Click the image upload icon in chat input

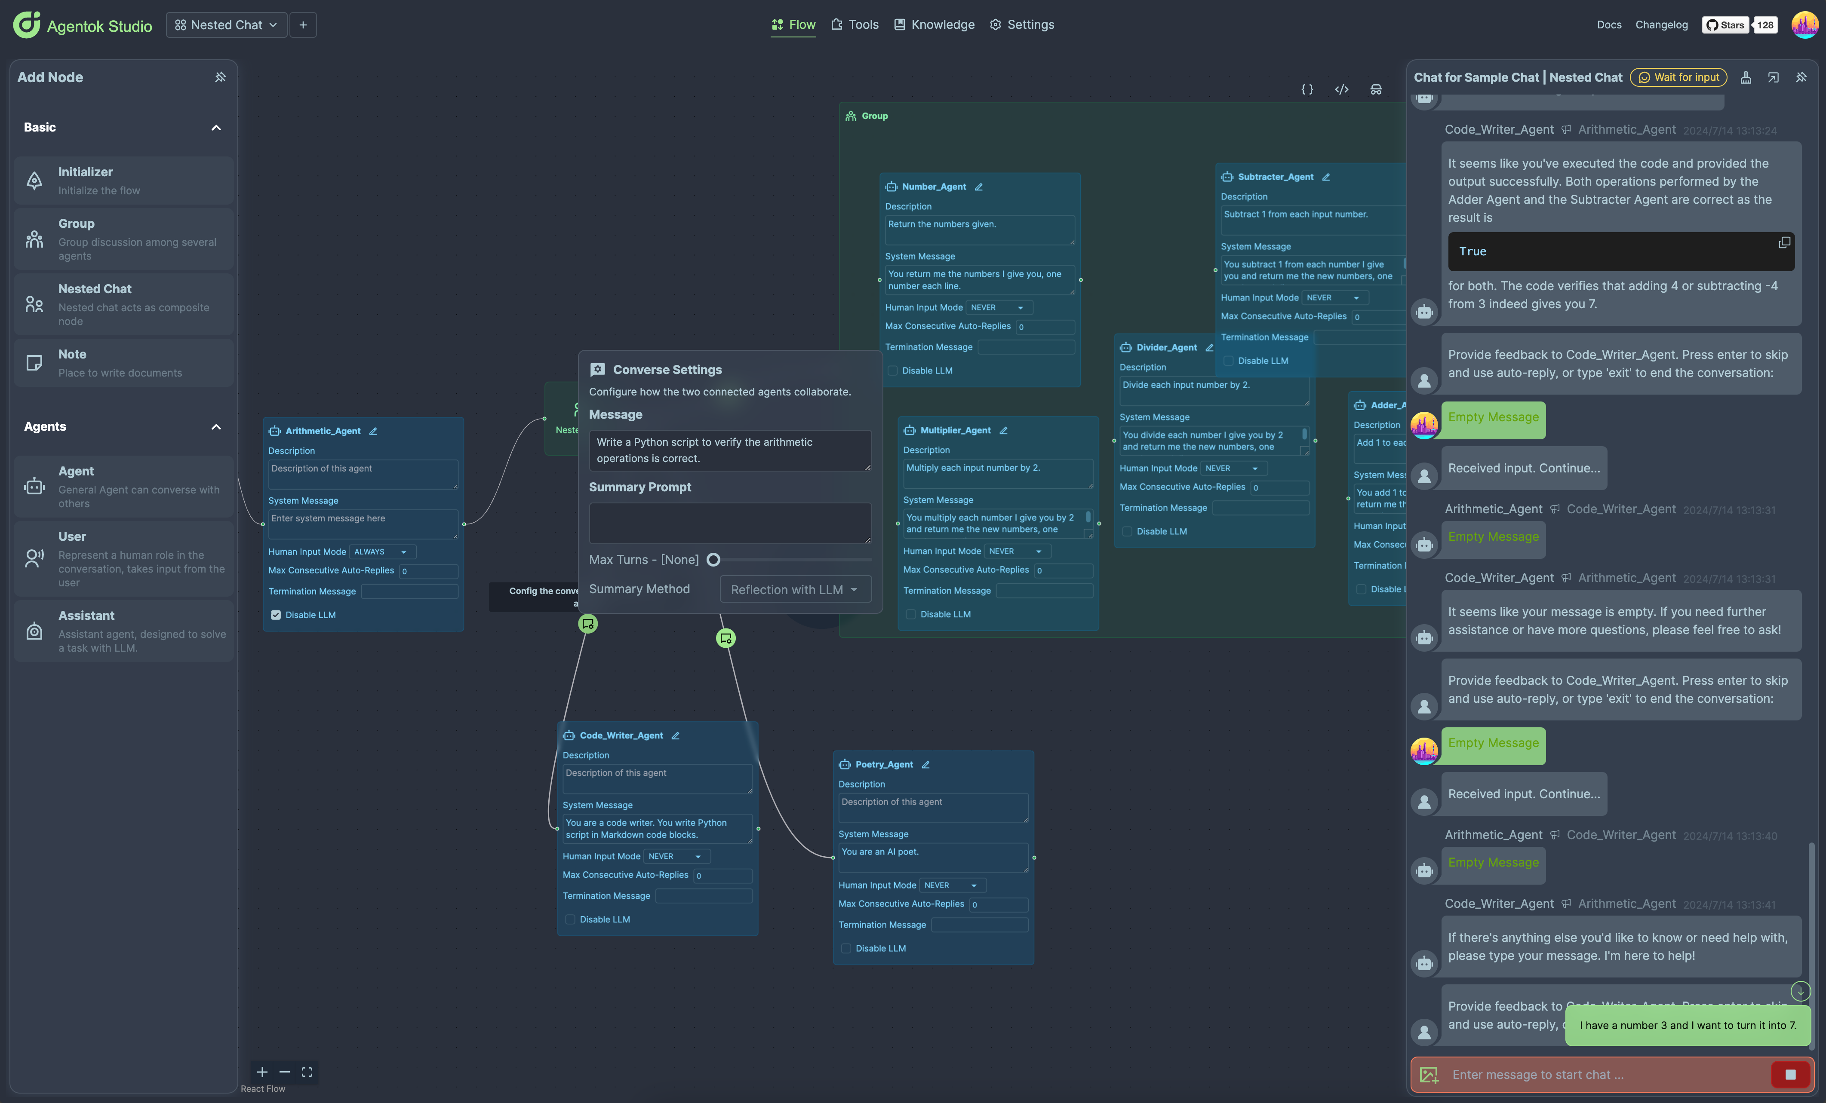1429,1075
